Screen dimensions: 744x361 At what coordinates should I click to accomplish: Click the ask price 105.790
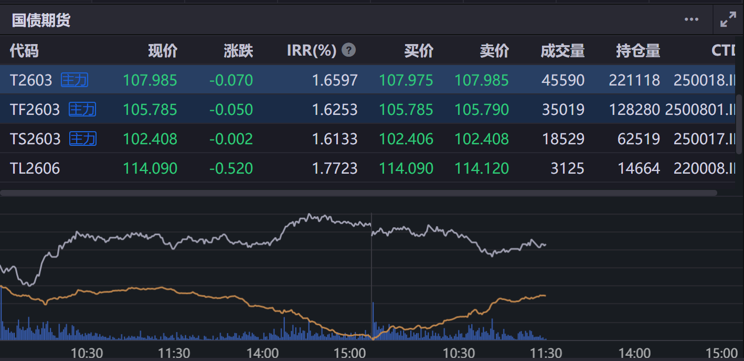tap(482, 110)
